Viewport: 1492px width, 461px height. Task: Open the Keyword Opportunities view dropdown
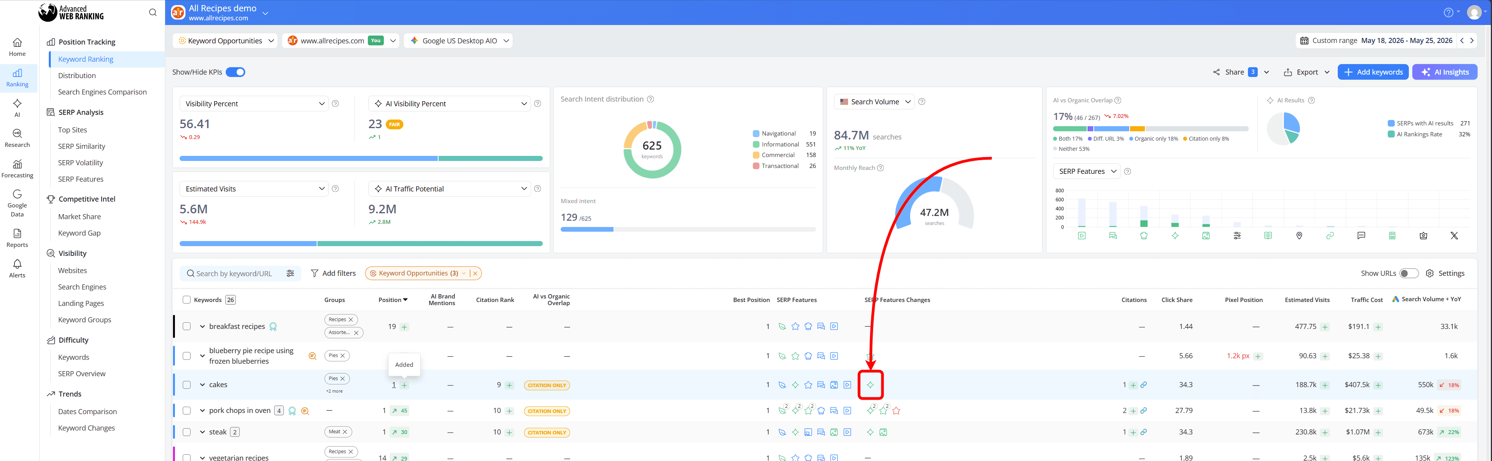225,41
